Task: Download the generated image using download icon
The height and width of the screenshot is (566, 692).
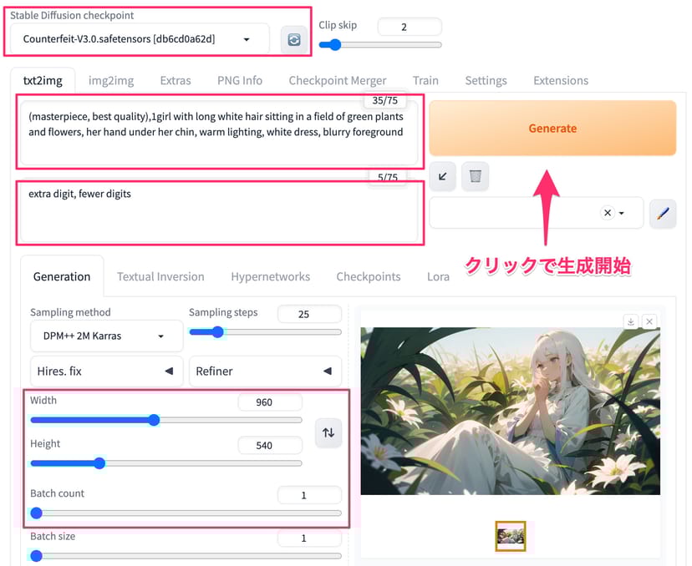Action: (x=631, y=321)
